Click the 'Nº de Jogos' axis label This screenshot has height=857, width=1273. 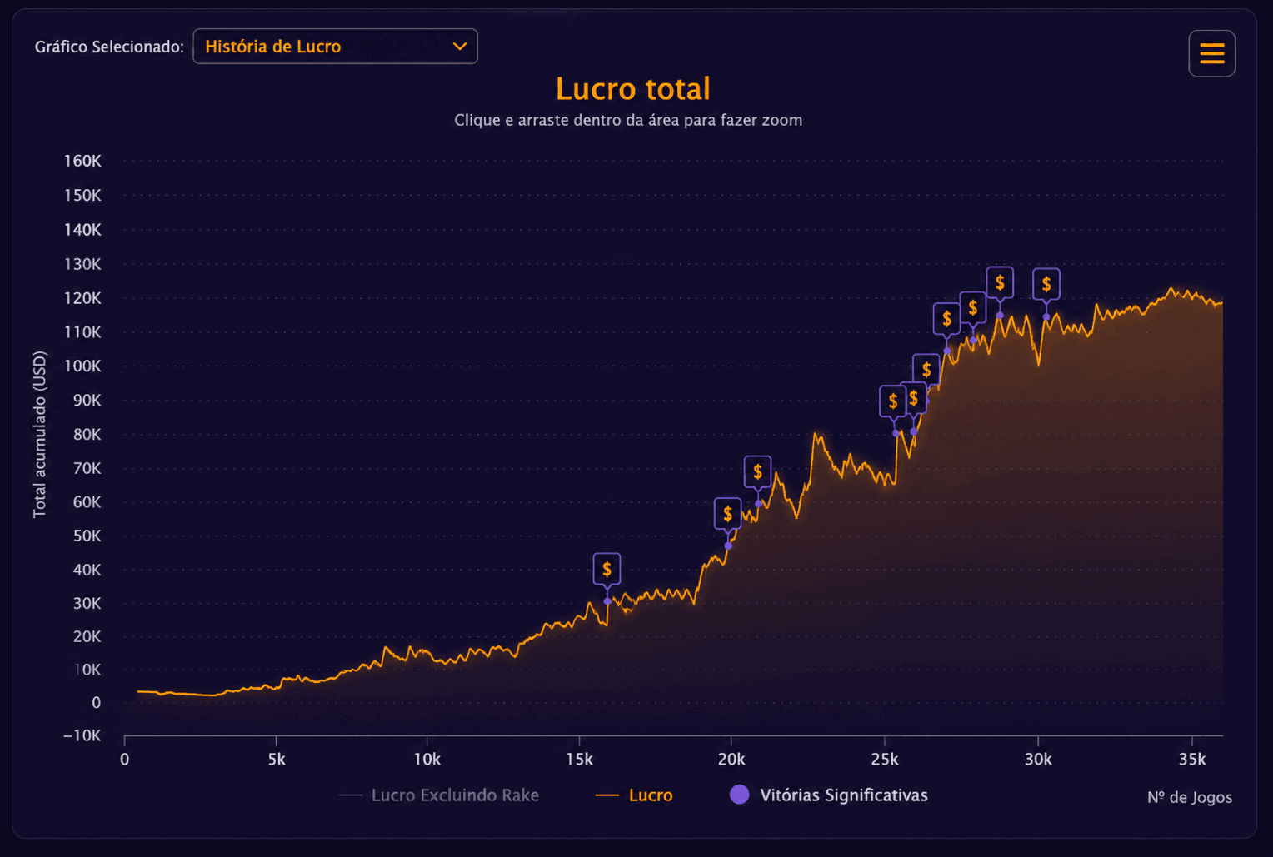coord(1189,797)
